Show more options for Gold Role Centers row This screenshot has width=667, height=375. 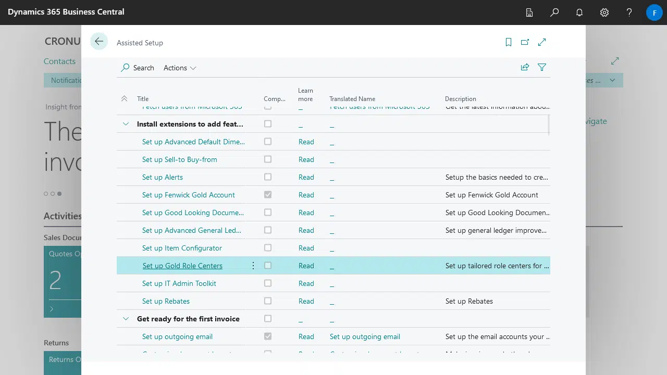click(253, 266)
